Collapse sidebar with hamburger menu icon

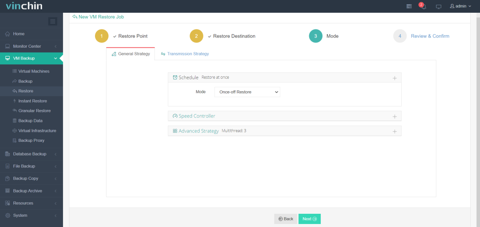tap(53, 21)
